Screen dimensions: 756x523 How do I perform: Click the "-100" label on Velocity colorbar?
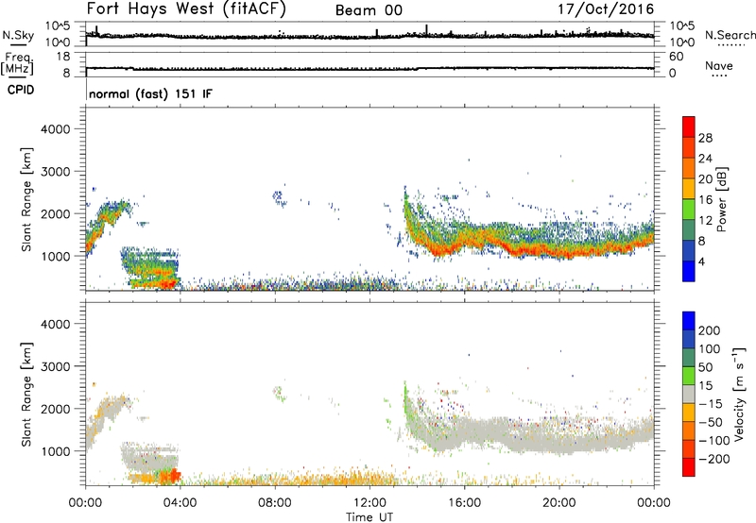coord(714,441)
